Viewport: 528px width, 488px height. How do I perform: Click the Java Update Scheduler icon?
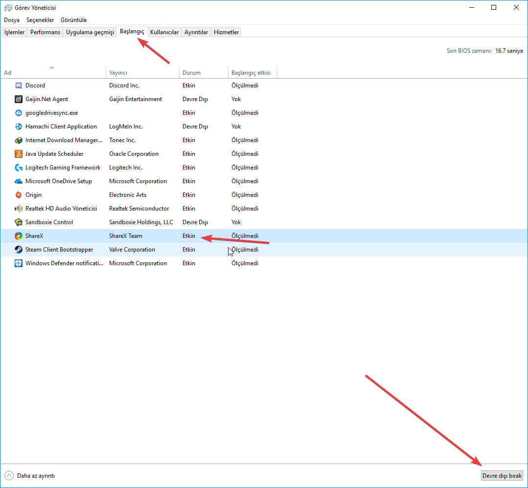(x=19, y=154)
